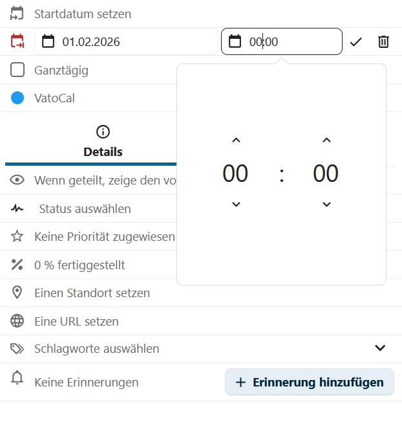Image resolution: width=402 pixels, height=424 pixels.
Task: Expand the Schlagworte auswählen dropdown
Action: pos(380,348)
